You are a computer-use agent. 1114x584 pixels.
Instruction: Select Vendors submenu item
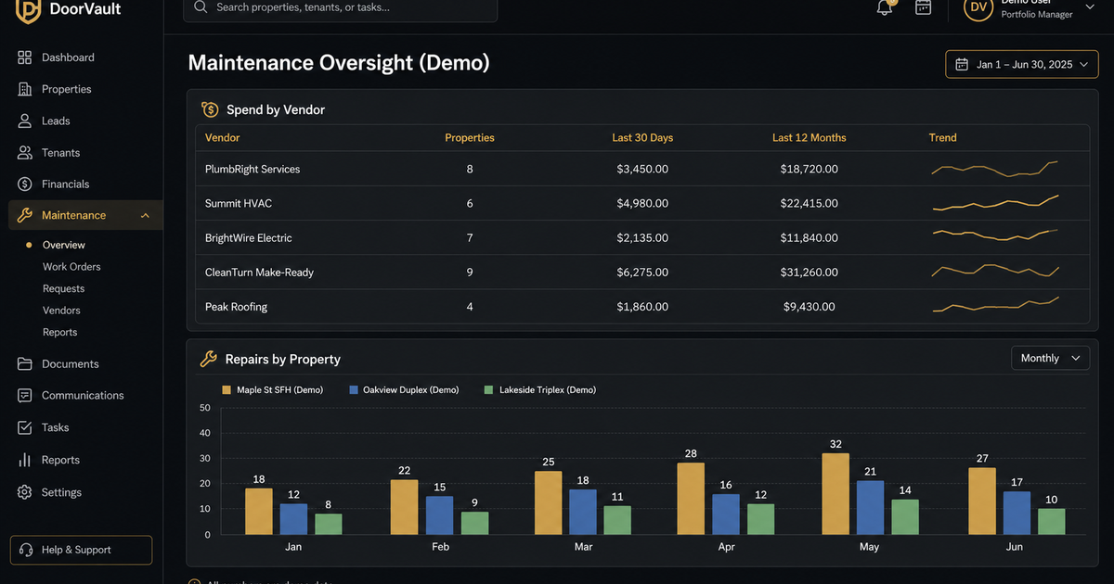61,311
